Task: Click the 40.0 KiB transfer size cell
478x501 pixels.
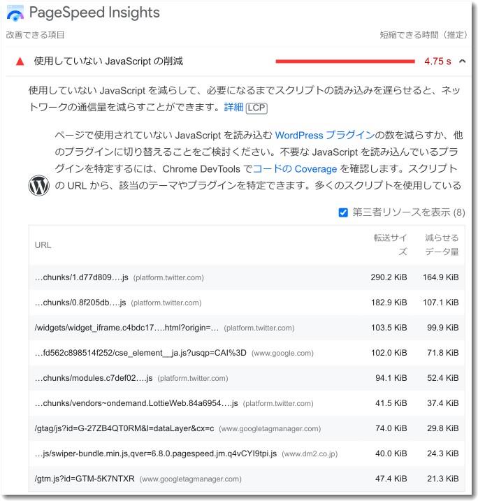Action: [391, 453]
